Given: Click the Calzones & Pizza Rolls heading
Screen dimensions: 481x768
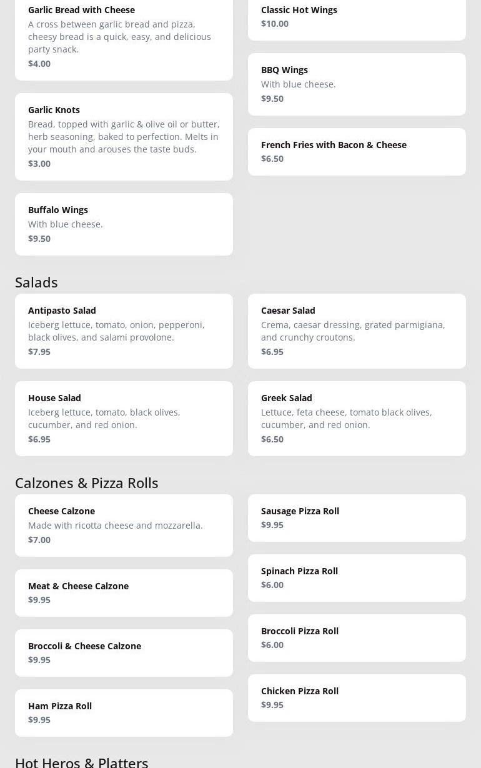Looking at the screenshot, I should coord(86,482).
